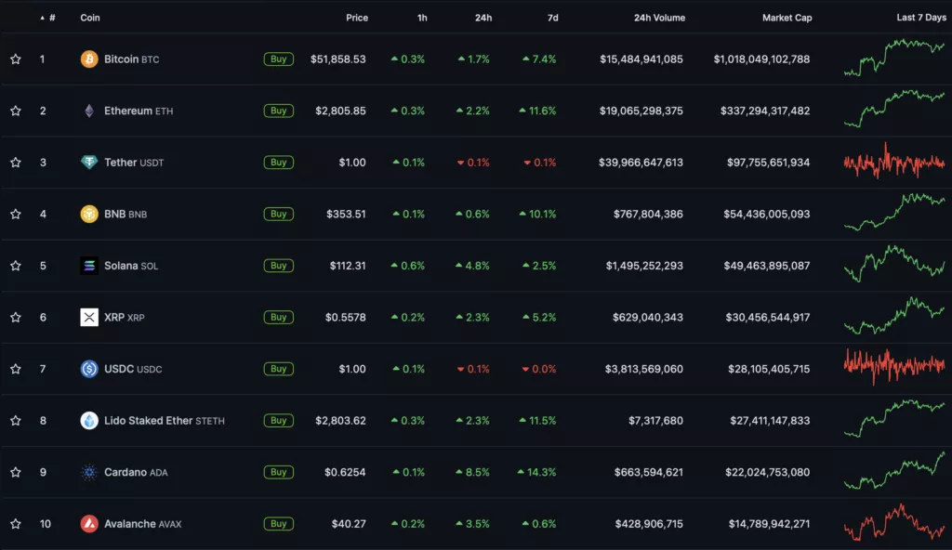Click Avalanche market cap $14,789,942,271
Viewport: 952px width, 550px height.
point(769,523)
